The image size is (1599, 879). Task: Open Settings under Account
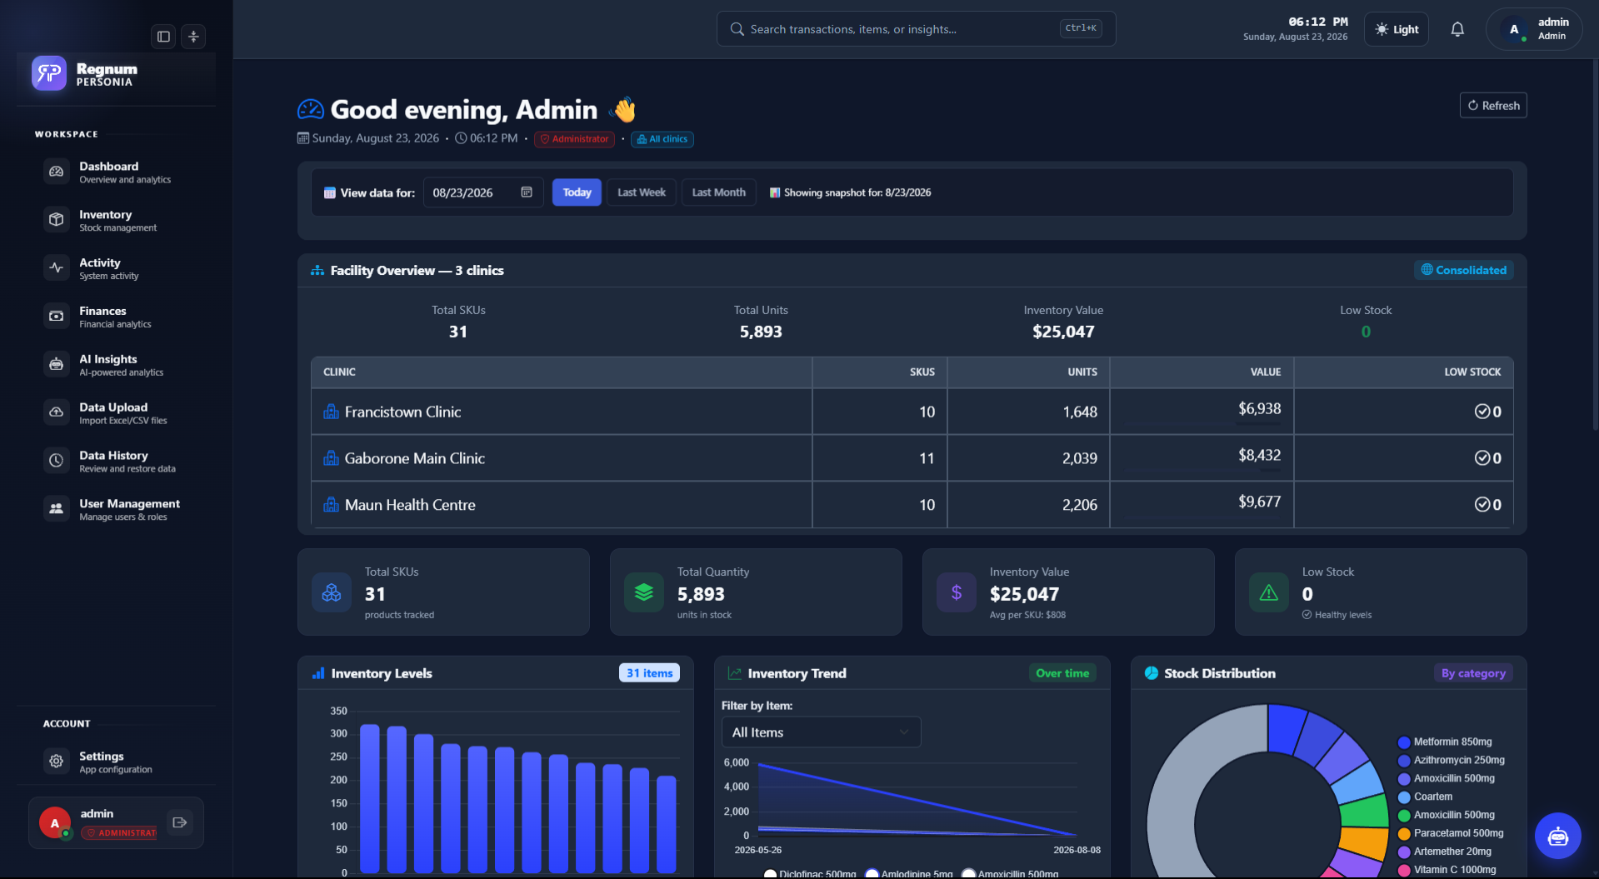[x=117, y=762]
